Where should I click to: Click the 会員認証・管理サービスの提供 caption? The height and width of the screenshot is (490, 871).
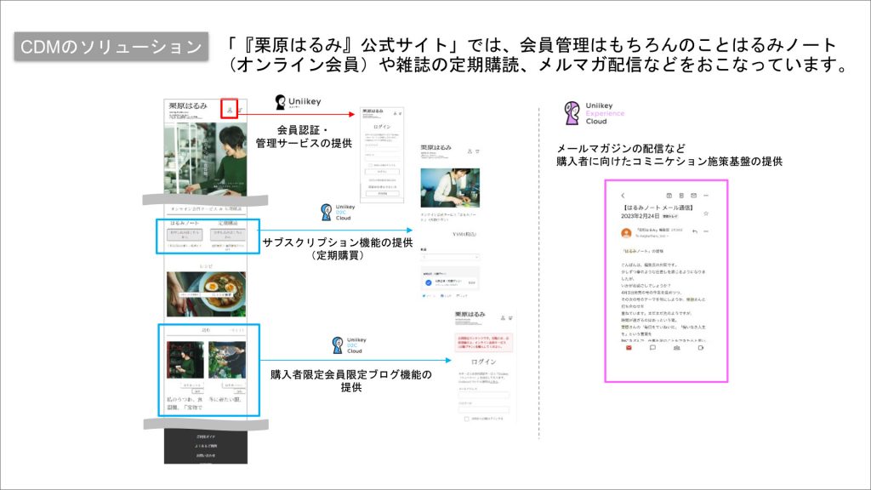(x=304, y=137)
